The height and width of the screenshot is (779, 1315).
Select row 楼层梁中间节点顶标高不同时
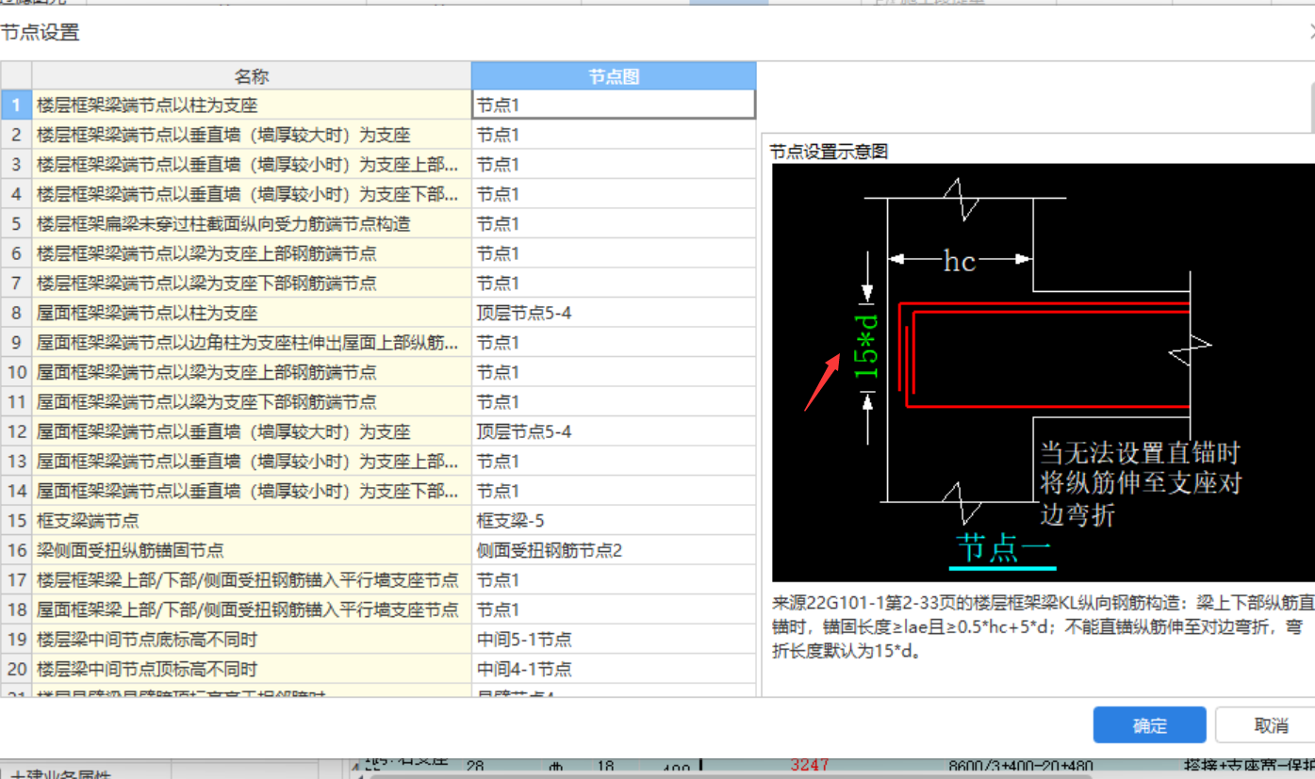pos(252,670)
